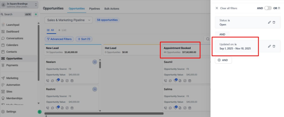Add a new List view
This screenshot has height=117, width=284.
62,30
